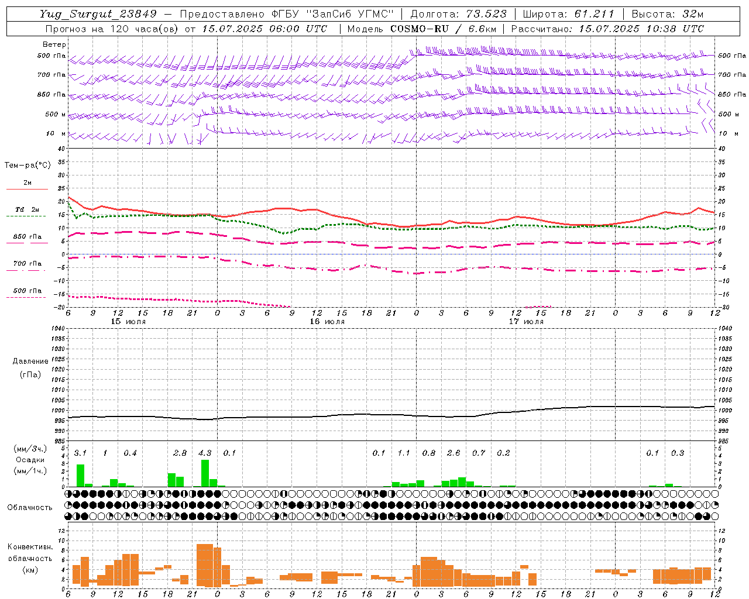Click the 16 июля date label

(x=327, y=322)
